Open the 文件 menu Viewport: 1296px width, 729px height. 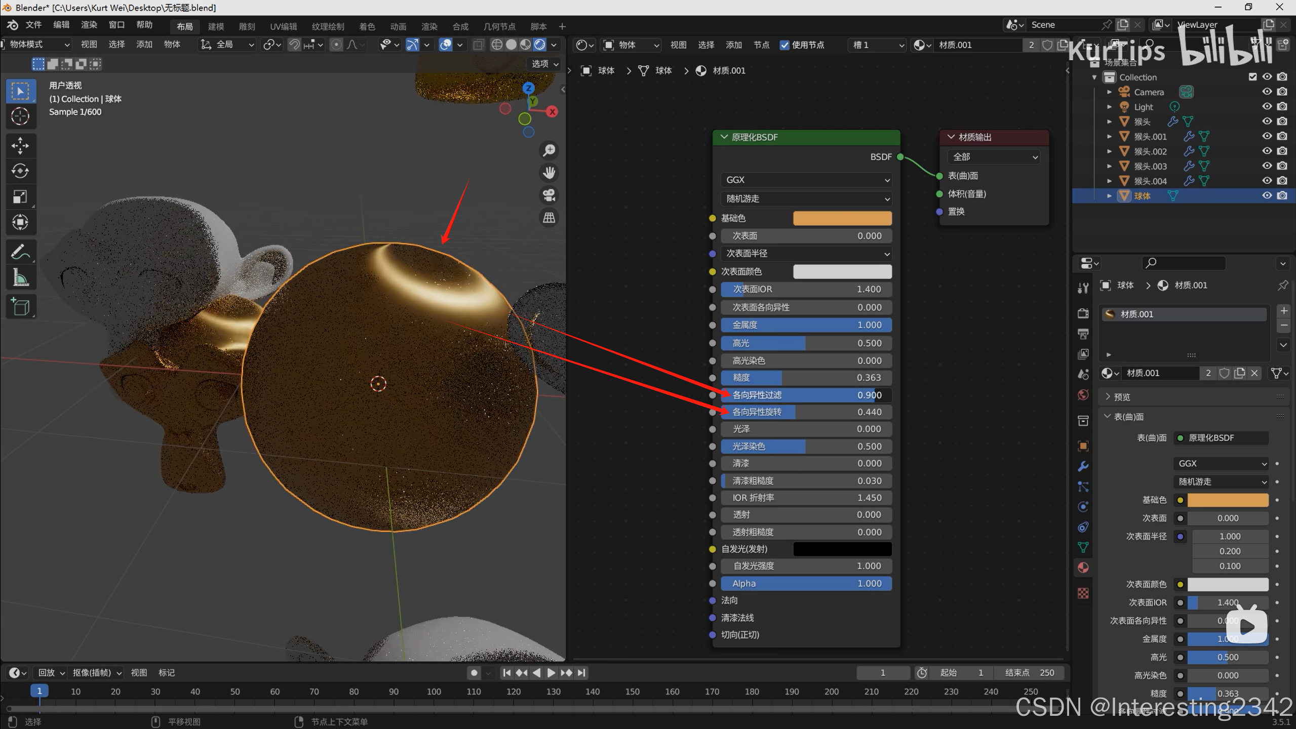tap(33, 25)
